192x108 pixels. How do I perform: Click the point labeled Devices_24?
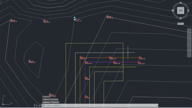85,62
